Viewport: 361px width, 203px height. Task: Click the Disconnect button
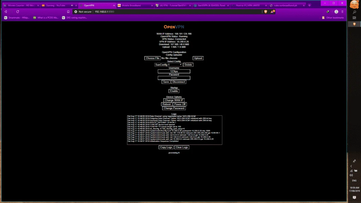(179, 82)
